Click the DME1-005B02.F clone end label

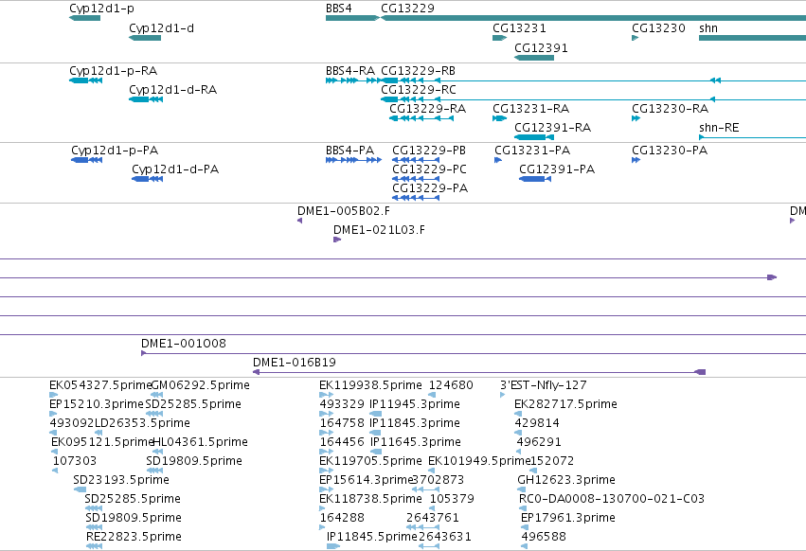pyautogui.click(x=344, y=211)
